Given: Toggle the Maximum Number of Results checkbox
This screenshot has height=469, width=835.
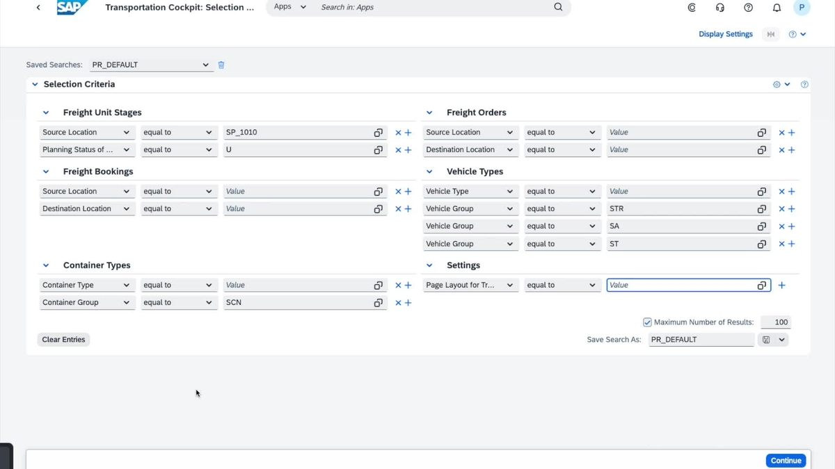Looking at the screenshot, I should 647,322.
